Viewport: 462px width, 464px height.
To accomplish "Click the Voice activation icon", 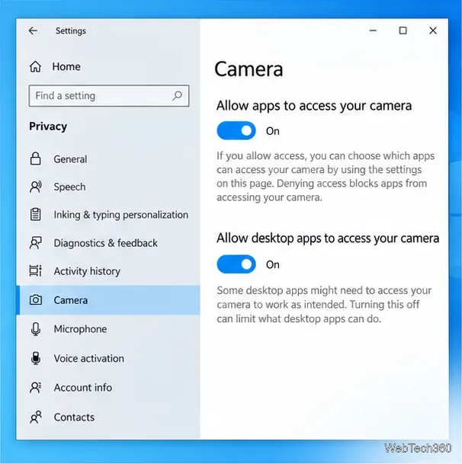I will [x=36, y=358].
